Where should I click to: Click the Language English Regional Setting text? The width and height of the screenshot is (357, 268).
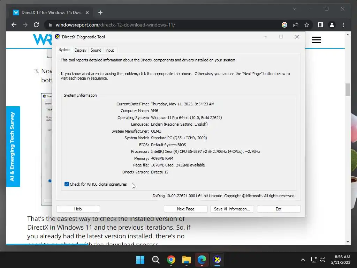click(179, 124)
